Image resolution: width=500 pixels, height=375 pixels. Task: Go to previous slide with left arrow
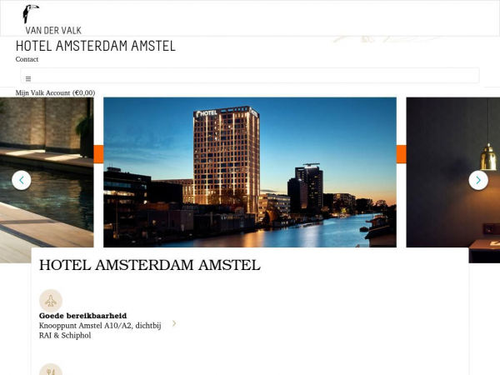[21, 180]
